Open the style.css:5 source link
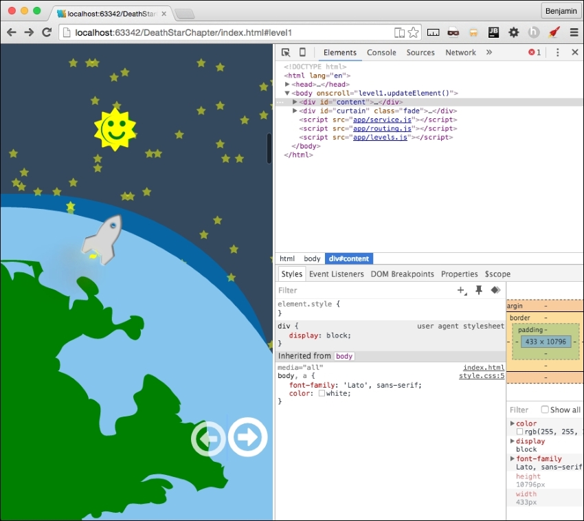The width and height of the screenshot is (584, 521). pyautogui.click(x=482, y=376)
